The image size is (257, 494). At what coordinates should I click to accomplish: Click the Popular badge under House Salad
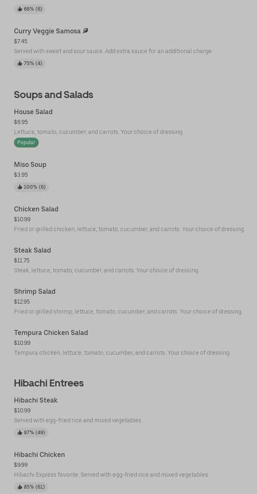coord(26,143)
